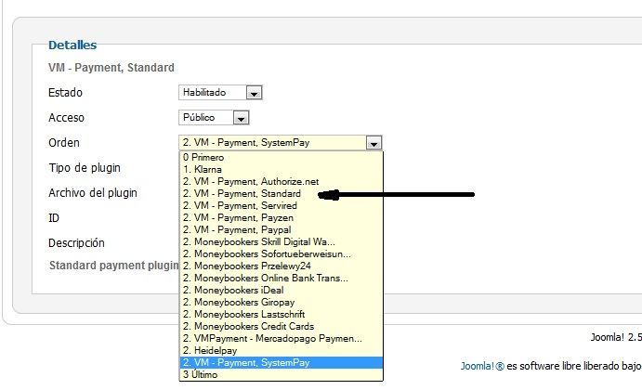Viewport: 642px width, 390px height.
Task: Click the 'Orden' field label
Action: coord(64,143)
